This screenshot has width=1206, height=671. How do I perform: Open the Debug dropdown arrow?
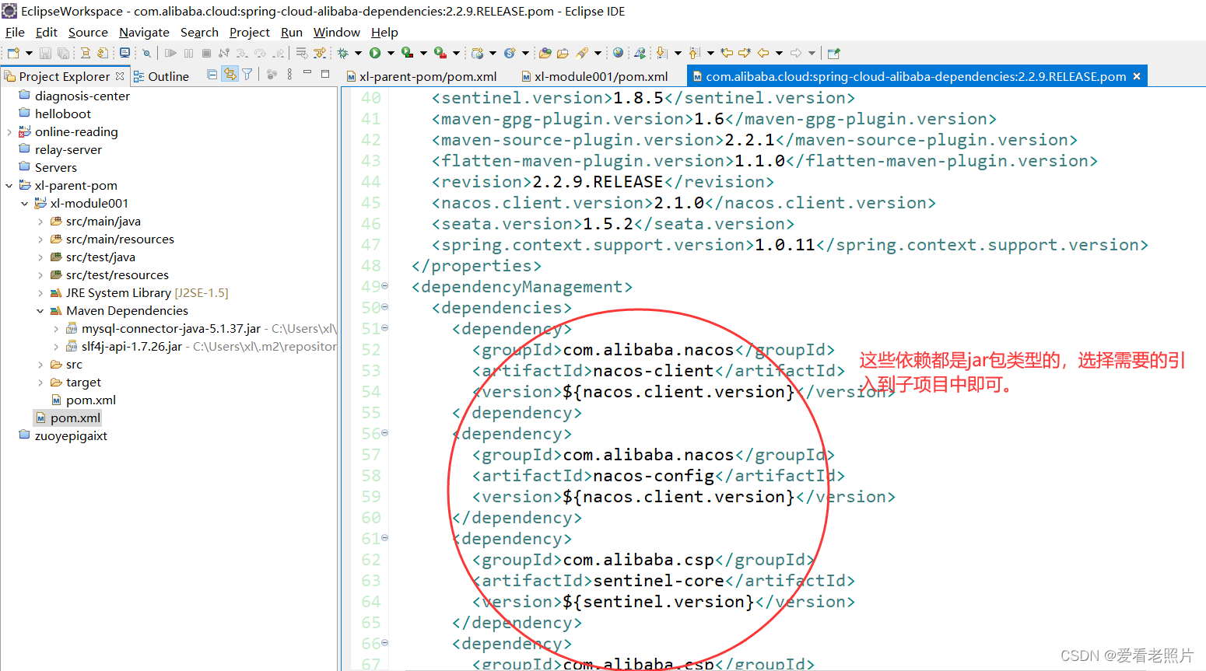point(358,53)
